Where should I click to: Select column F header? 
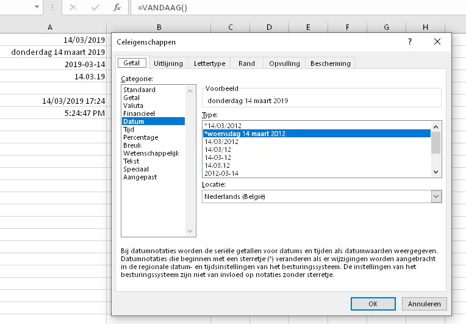[x=348, y=27]
